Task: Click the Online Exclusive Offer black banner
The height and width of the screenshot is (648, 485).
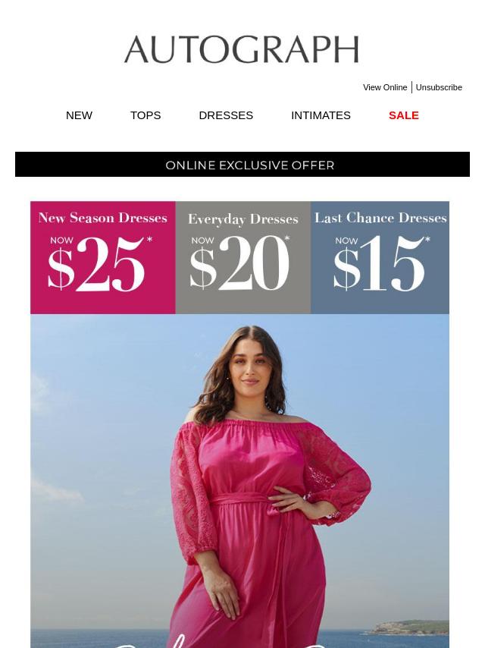Action: [242, 165]
